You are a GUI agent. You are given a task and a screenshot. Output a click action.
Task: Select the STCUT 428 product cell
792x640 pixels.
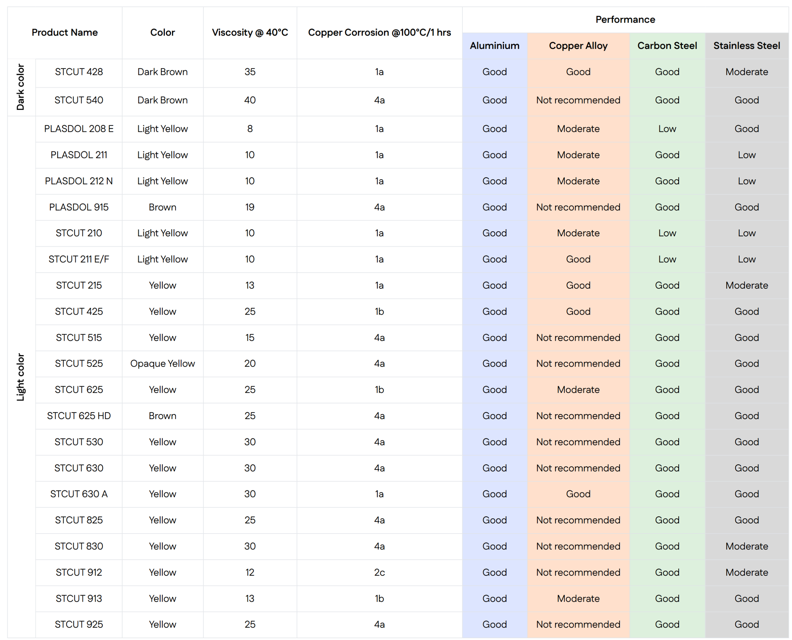[79, 72]
